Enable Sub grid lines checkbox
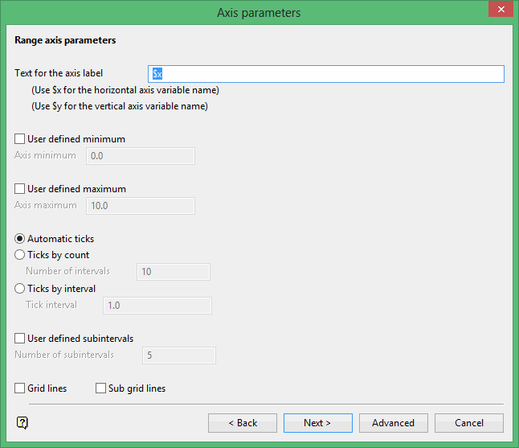The height and width of the screenshot is (448, 519). [x=101, y=388]
